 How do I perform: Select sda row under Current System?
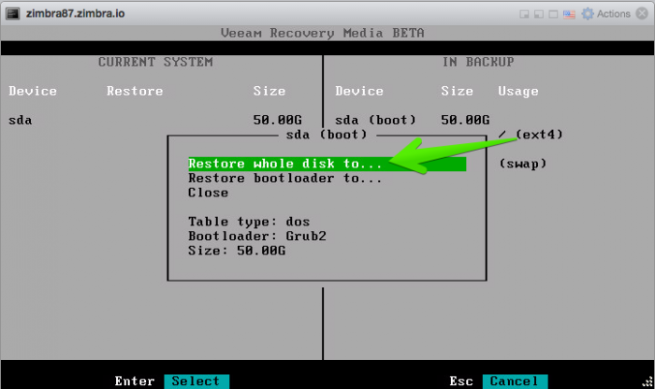pyautogui.click(x=155, y=121)
